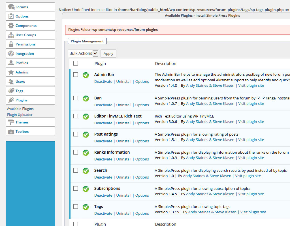This screenshot has height=226, width=290.
Task: Open the Bulk Actions dropdown
Action: point(83,53)
